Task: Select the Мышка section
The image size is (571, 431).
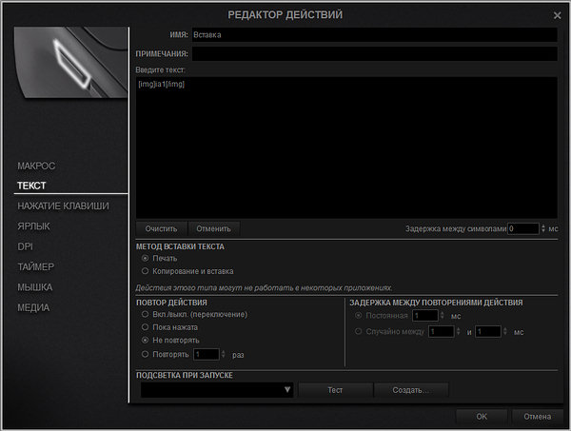Action: [x=35, y=287]
